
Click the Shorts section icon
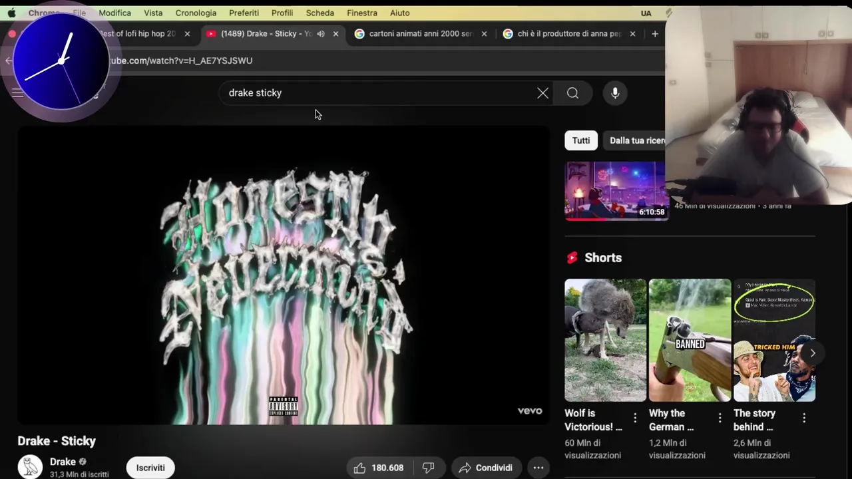click(x=572, y=258)
